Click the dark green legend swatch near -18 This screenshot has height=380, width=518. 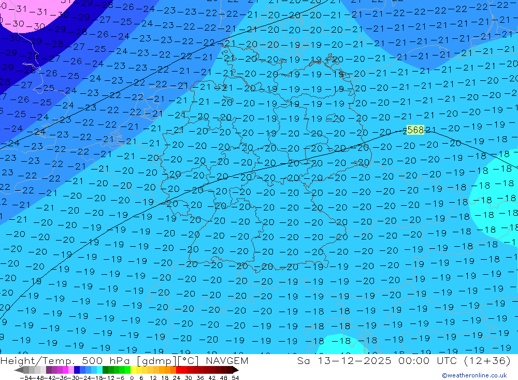point(105,370)
